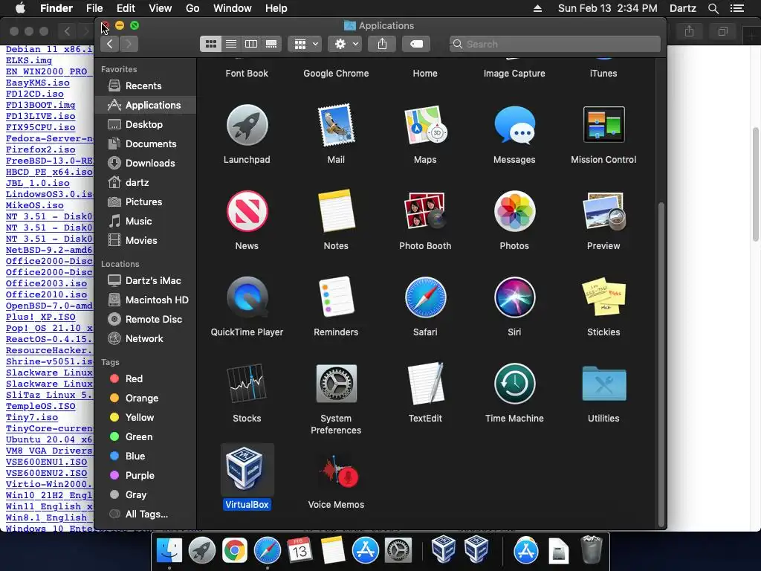Screen dimensions: 761x571
Task: Open Notification Center list icon in menu bar
Action: [737, 8]
